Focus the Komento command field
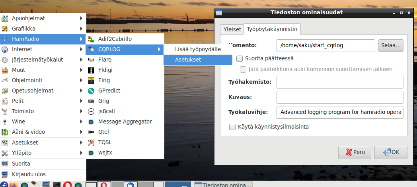The height and width of the screenshot is (187, 417). click(x=326, y=46)
